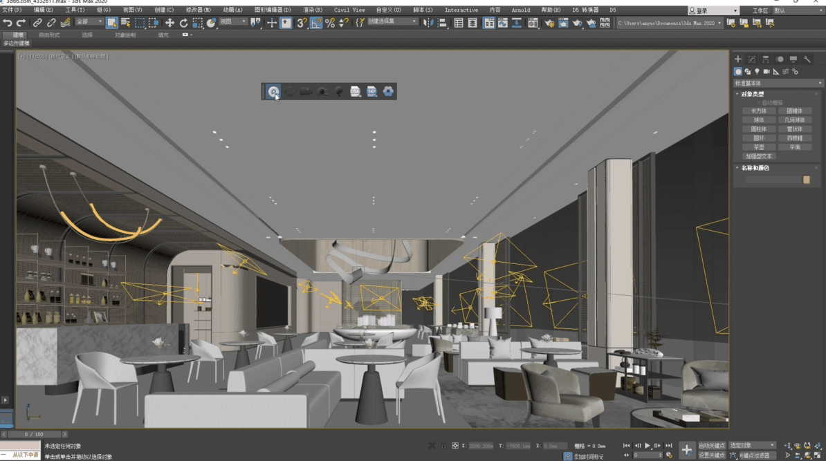Switch to the Lights creation icon
The image size is (826, 461).
tap(758, 71)
